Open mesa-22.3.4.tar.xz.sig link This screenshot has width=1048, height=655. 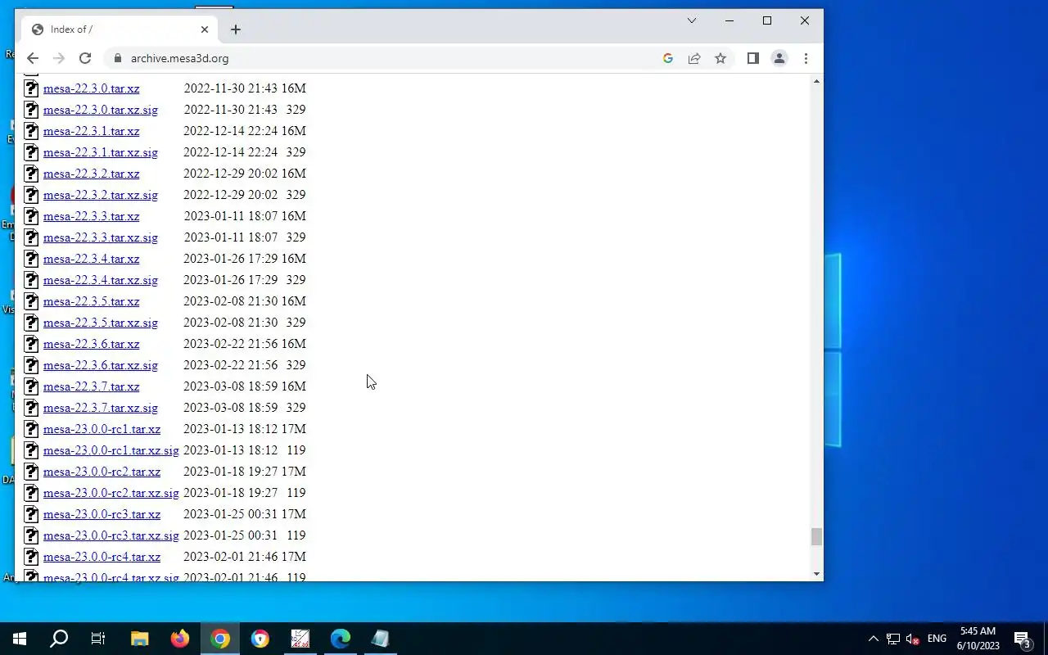[100, 280]
